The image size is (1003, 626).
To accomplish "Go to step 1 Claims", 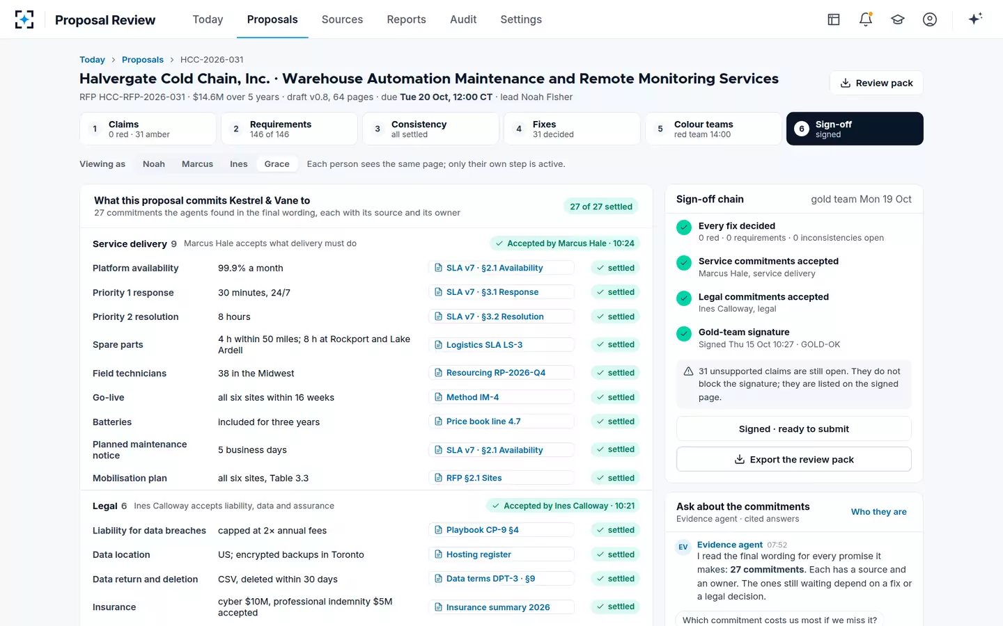I will 148,129.
